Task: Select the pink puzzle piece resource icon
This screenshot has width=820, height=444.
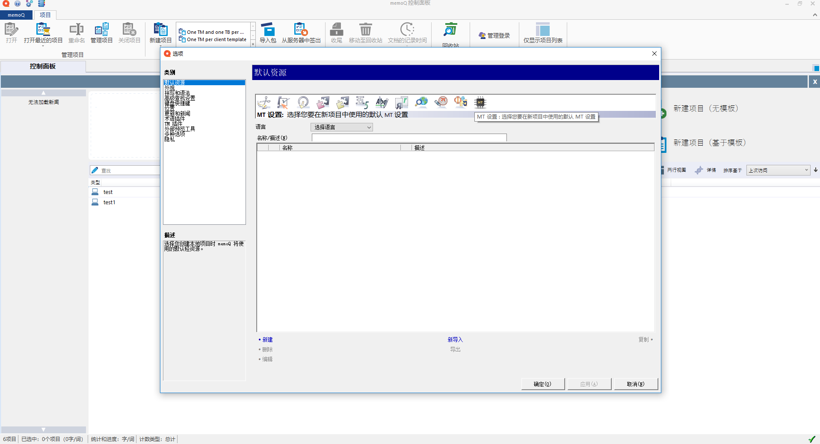Action: (323, 102)
